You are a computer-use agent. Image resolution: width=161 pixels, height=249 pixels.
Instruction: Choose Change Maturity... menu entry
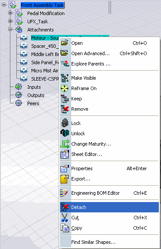point(110,144)
